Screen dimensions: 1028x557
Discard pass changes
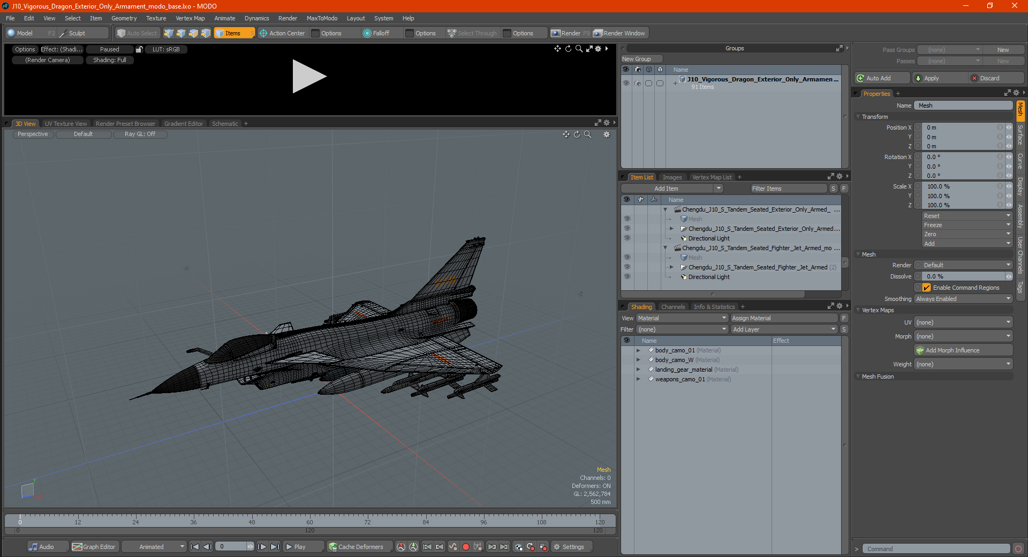(x=996, y=78)
